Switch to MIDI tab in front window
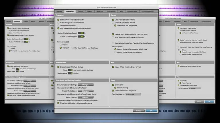 [121, 11]
